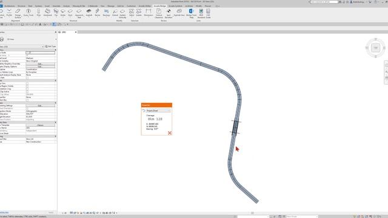Click the Update Vertically tool
This screenshot has height=218, width=388.
122,13
